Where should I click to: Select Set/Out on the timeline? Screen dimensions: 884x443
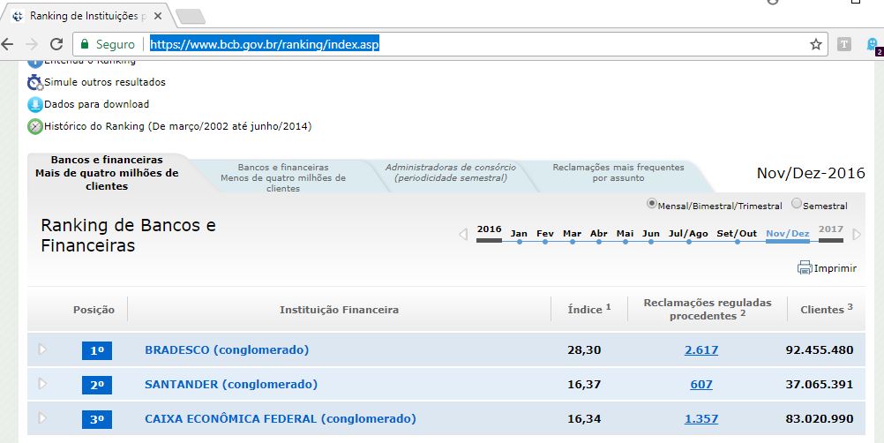737,233
